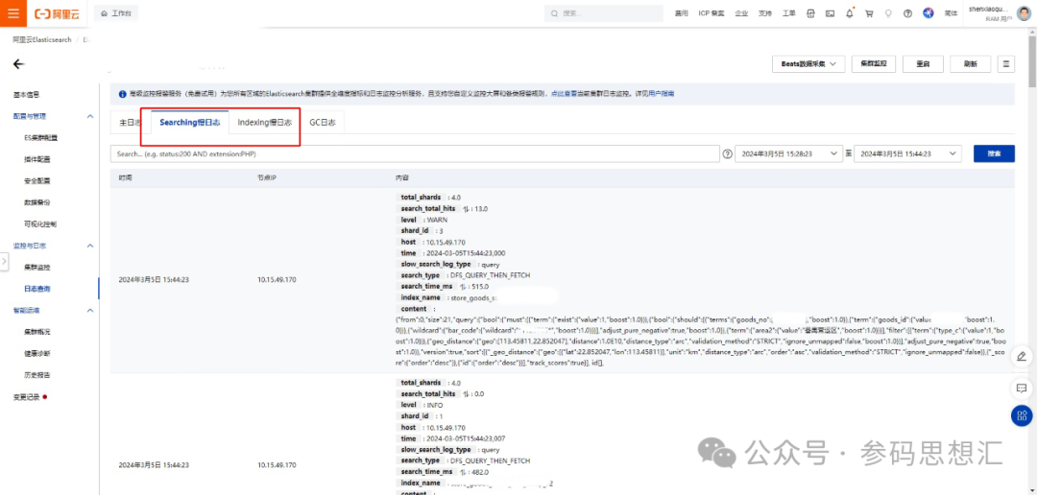The width and height of the screenshot is (1037, 495).
Task: Open 基本信息 in the sidebar
Action: click(27, 95)
